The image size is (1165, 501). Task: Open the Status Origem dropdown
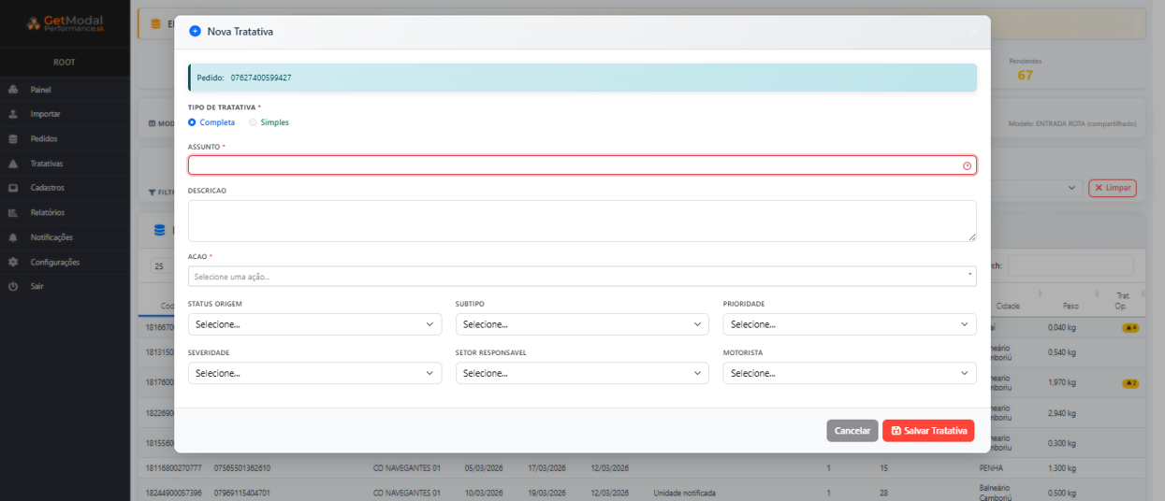pyautogui.click(x=314, y=324)
